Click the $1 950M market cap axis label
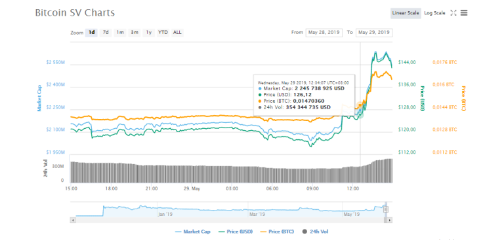The width and height of the screenshot is (483, 240). pyautogui.click(x=55, y=152)
